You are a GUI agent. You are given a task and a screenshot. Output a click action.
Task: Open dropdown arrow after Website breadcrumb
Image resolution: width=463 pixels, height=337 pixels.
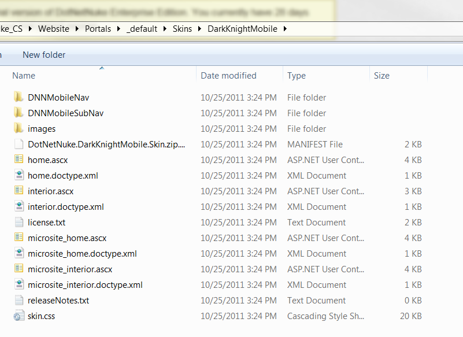click(77, 29)
